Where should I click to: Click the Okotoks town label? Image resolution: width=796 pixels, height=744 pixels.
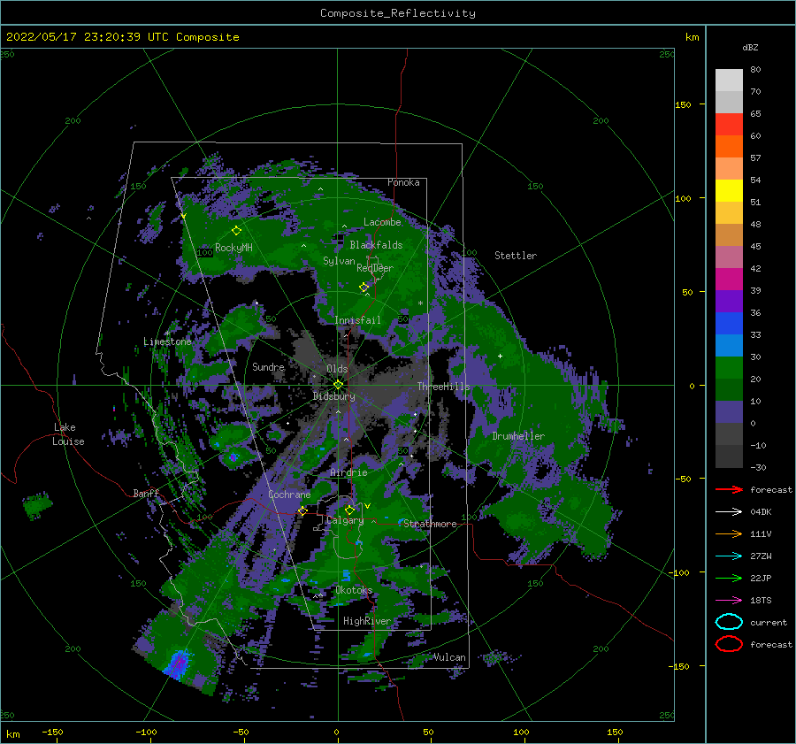click(x=354, y=590)
